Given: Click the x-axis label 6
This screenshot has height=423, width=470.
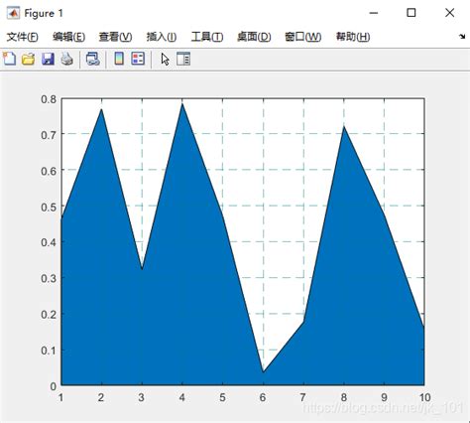Looking at the screenshot, I should coord(263,397).
